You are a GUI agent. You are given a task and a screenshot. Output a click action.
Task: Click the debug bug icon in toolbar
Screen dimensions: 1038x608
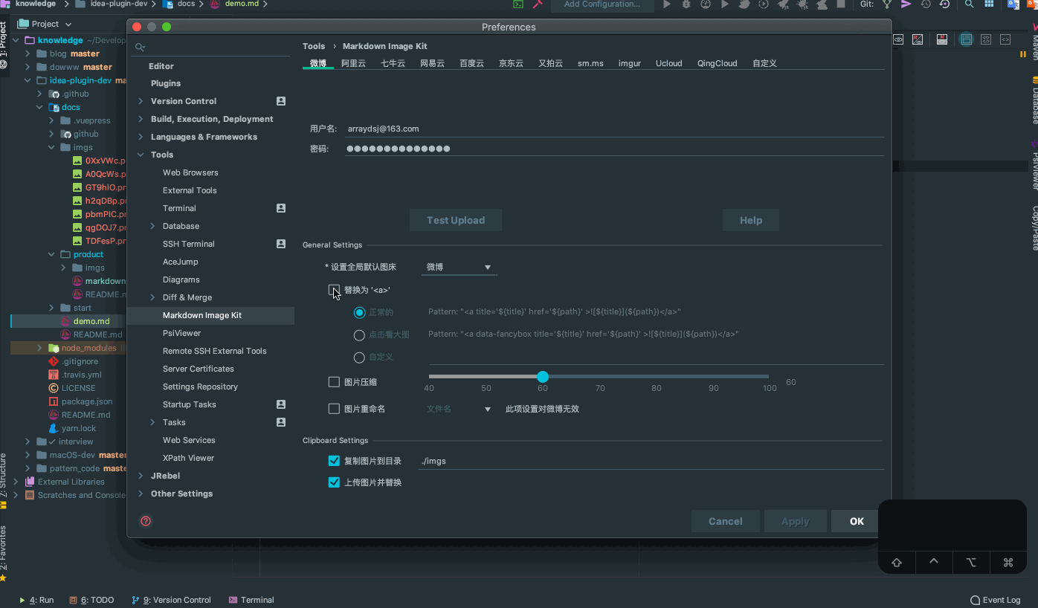(686, 4)
